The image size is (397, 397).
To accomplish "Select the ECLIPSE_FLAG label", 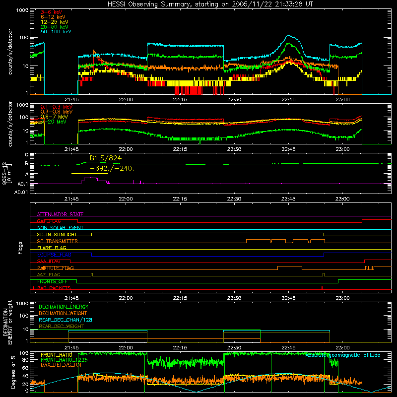I will 54,255.
